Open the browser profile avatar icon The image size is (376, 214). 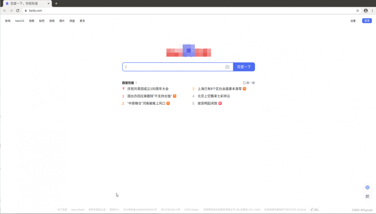[x=366, y=11]
